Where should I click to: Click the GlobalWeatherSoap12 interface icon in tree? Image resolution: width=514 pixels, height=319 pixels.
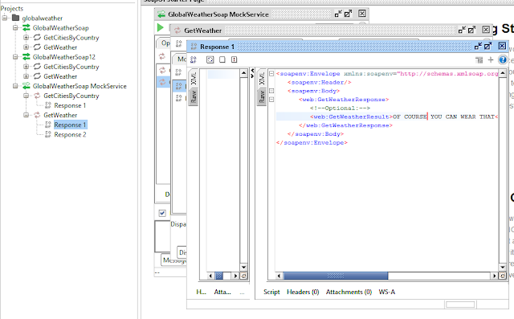click(27, 57)
